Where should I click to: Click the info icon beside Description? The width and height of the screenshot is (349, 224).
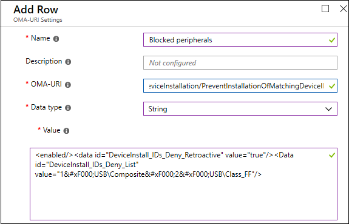click(x=68, y=62)
